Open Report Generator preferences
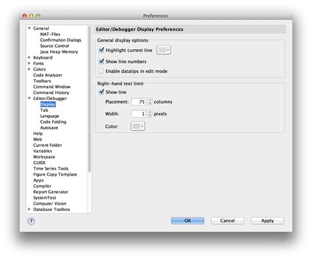312x259 pixels. 51,192
